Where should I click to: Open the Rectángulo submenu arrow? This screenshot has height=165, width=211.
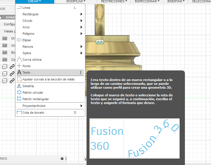(81, 14)
